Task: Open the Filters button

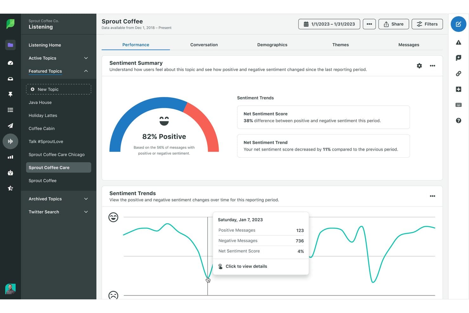Action: 427,24
